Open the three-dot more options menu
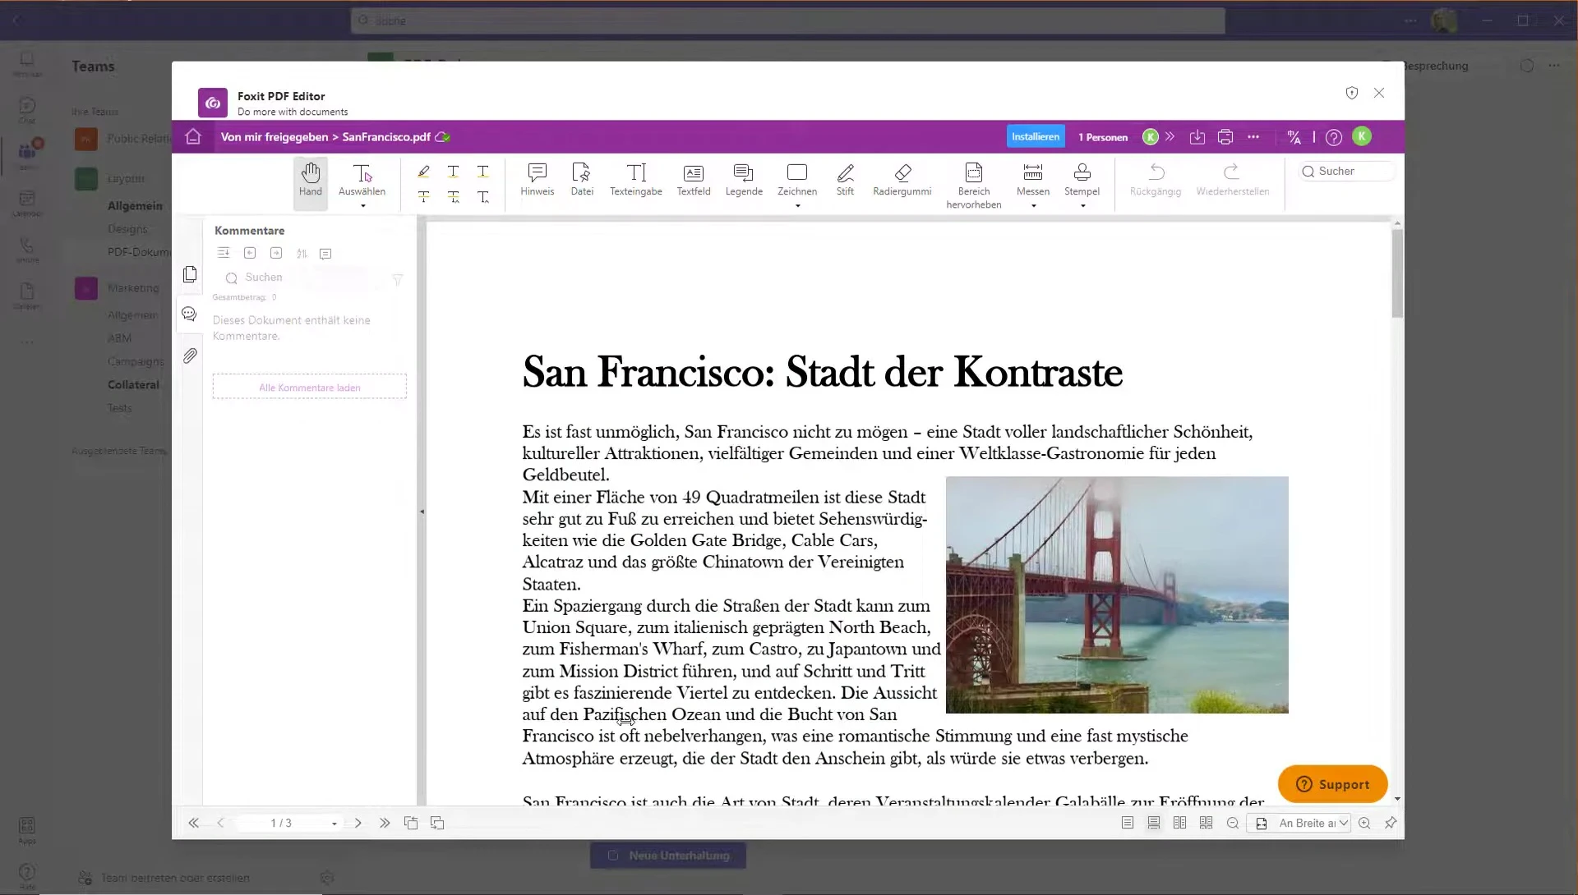Screen dimensions: 1578x895 click(1253, 137)
